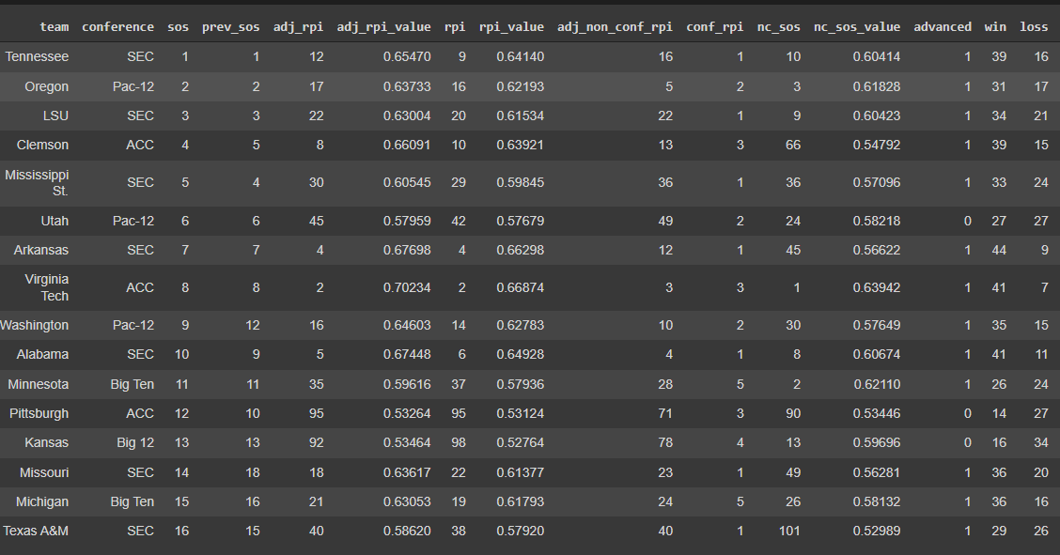Click Texas A&M's nc_sos_value 0.52989
This screenshot has height=555, width=1060.
pyautogui.click(x=877, y=531)
